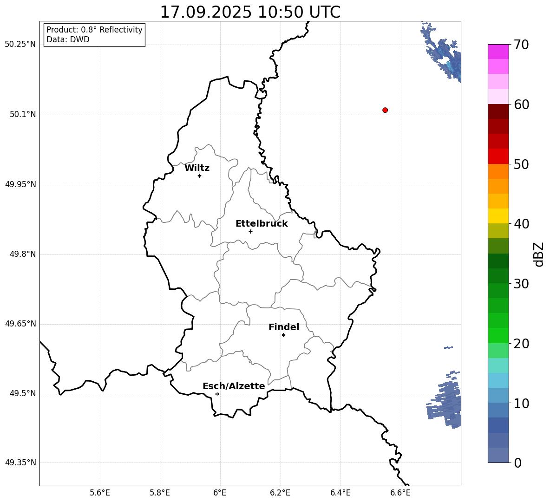Screen dimensions: 550x502
Task: Click the Findel station cross marker
Action: 283,335
